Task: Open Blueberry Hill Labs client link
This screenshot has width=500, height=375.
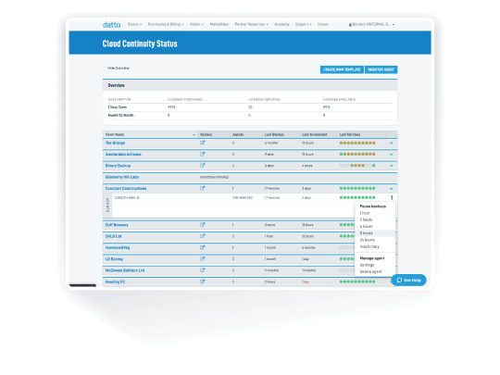Action: 122,177
